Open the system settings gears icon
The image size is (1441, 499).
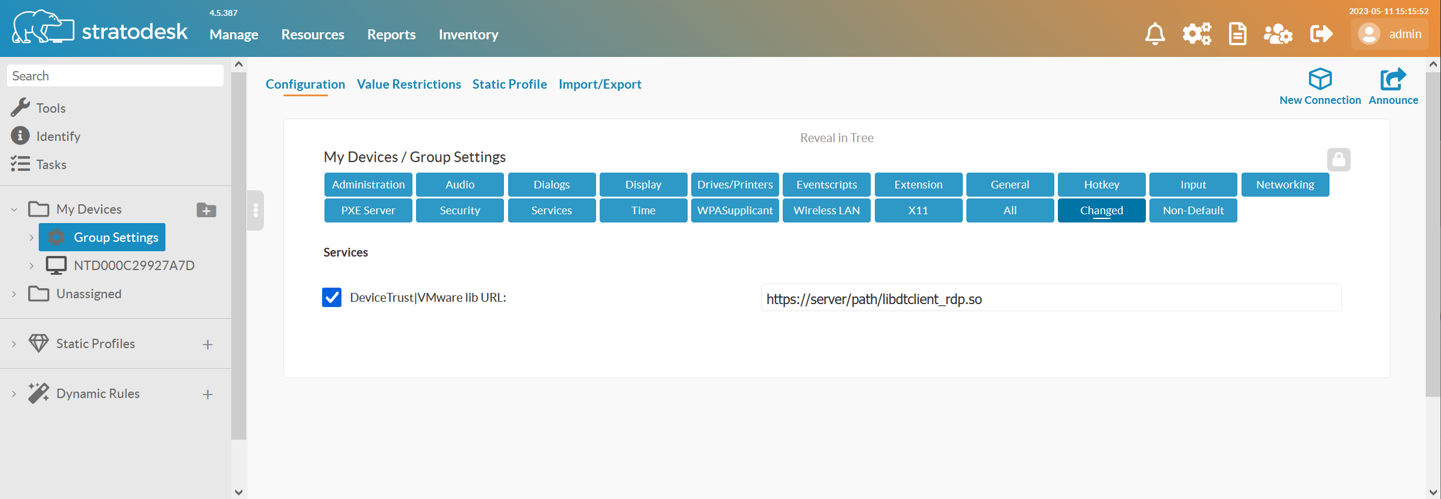tap(1196, 34)
